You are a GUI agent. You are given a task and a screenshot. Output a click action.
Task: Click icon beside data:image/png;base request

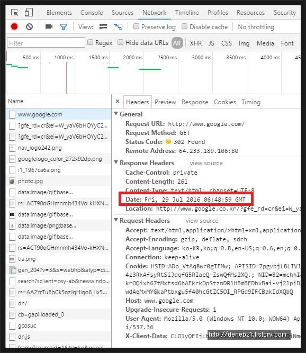(x=12, y=226)
